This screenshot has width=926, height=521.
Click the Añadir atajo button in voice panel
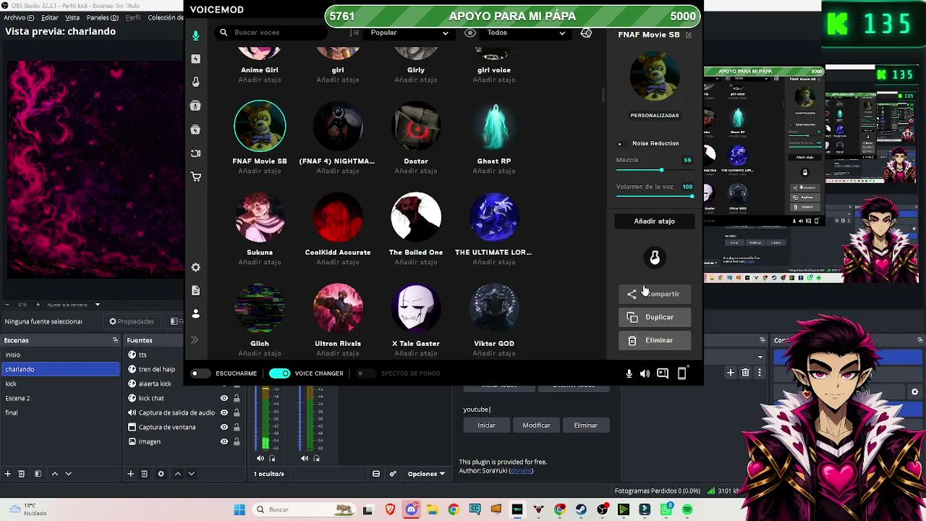click(x=655, y=221)
